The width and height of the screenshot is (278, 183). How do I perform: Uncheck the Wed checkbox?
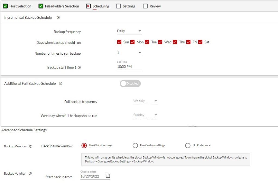(160, 42)
